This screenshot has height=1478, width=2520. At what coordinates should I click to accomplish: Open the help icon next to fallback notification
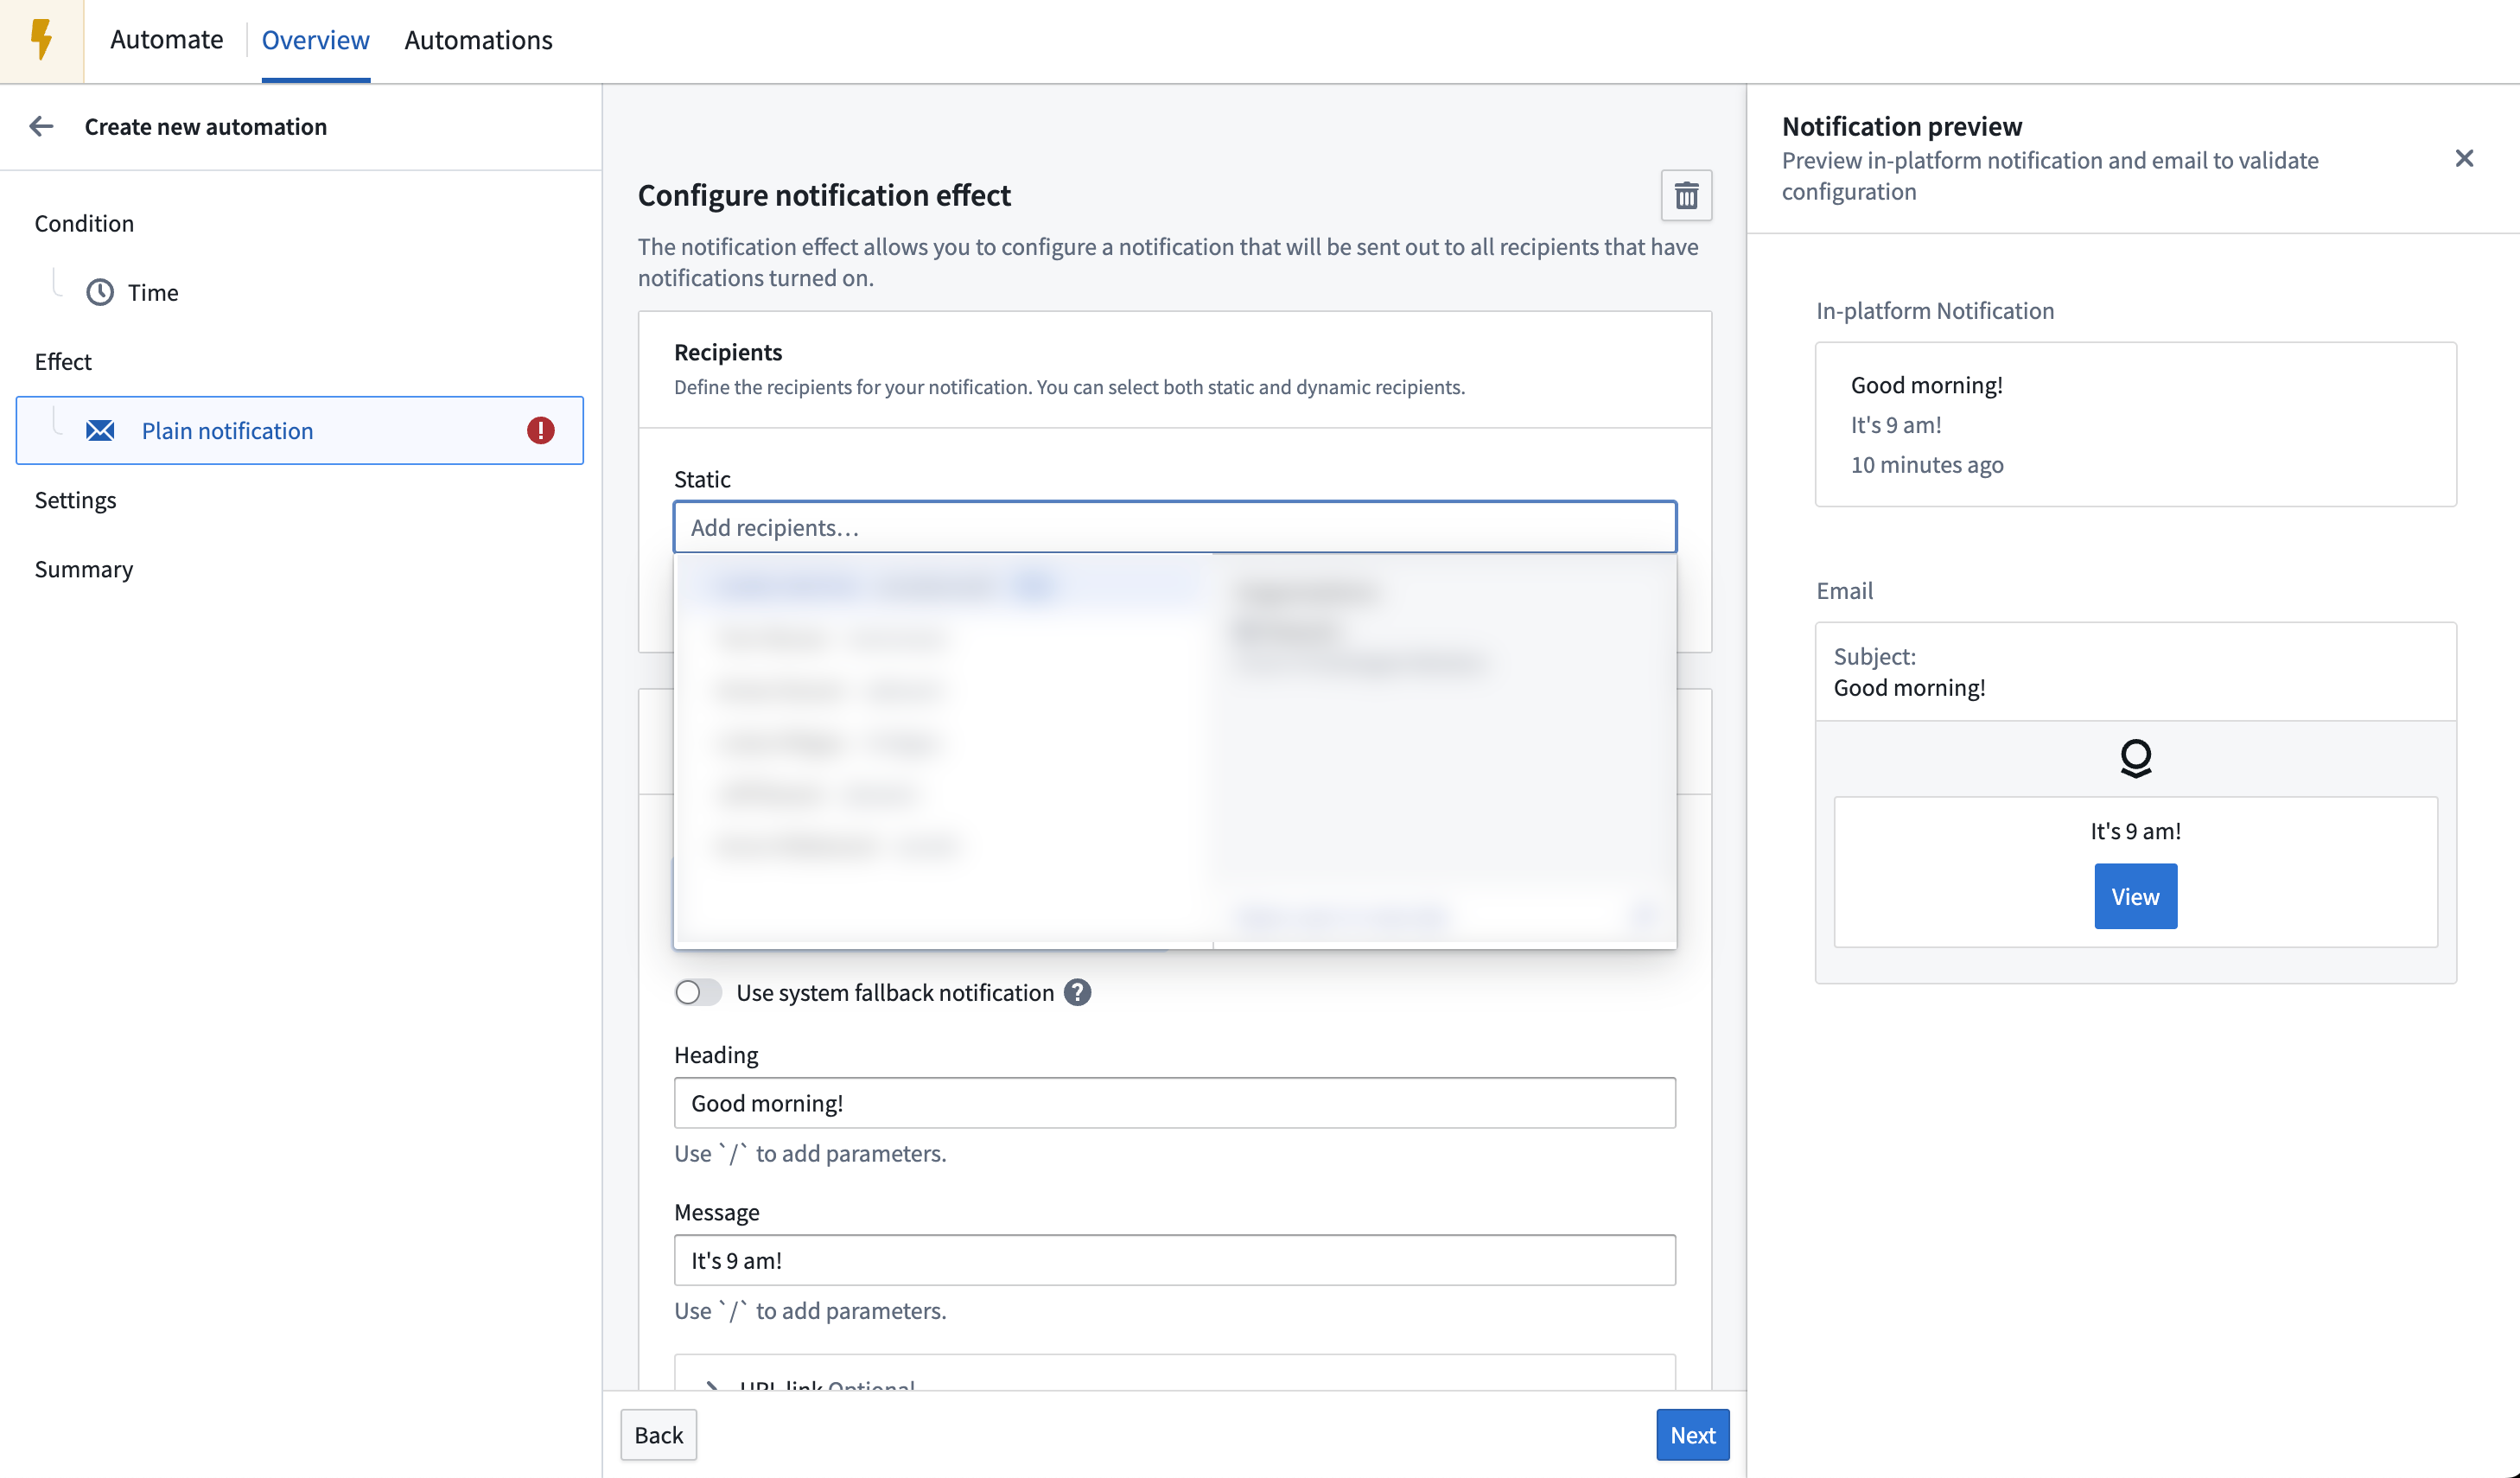click(1077, 992)
